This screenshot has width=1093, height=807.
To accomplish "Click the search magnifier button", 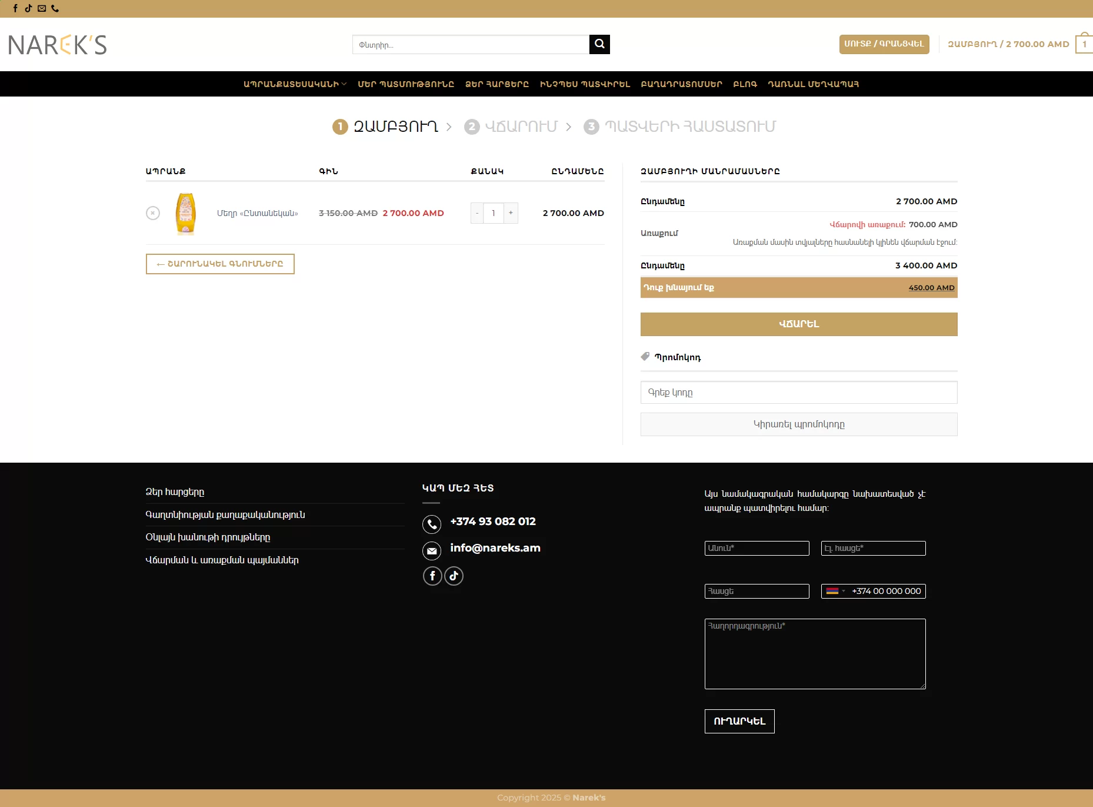I will click(599, 44).
